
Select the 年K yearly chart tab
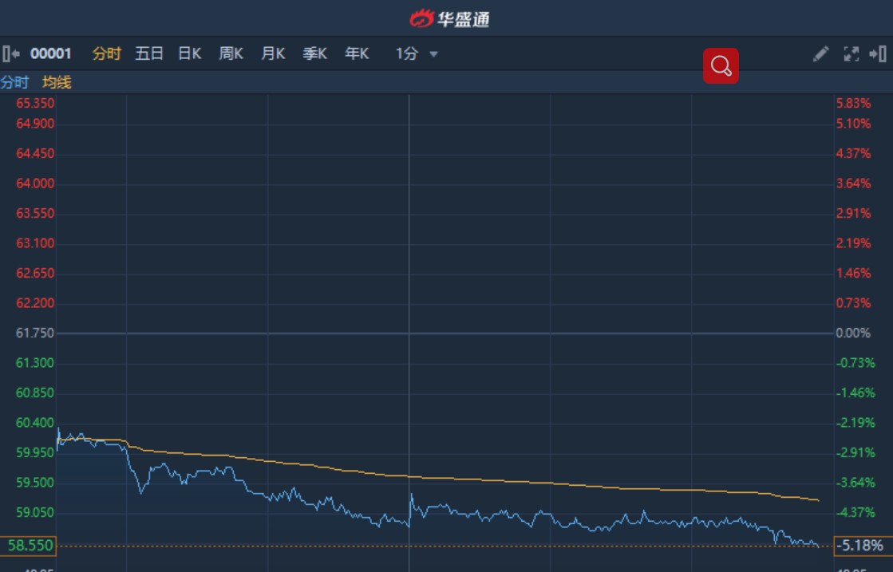click(357, 54)
